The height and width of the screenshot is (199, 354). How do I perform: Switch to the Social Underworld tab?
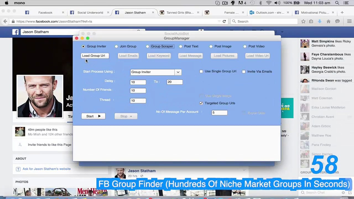90,12
